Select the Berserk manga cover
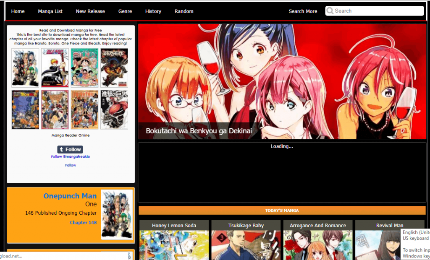The image size is (430, 260). pos(114,68)
